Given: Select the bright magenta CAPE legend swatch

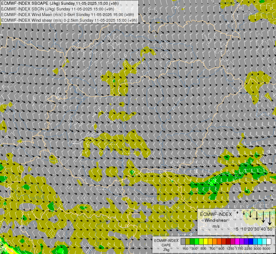Looking at the screenshot, I should point(237,242).
